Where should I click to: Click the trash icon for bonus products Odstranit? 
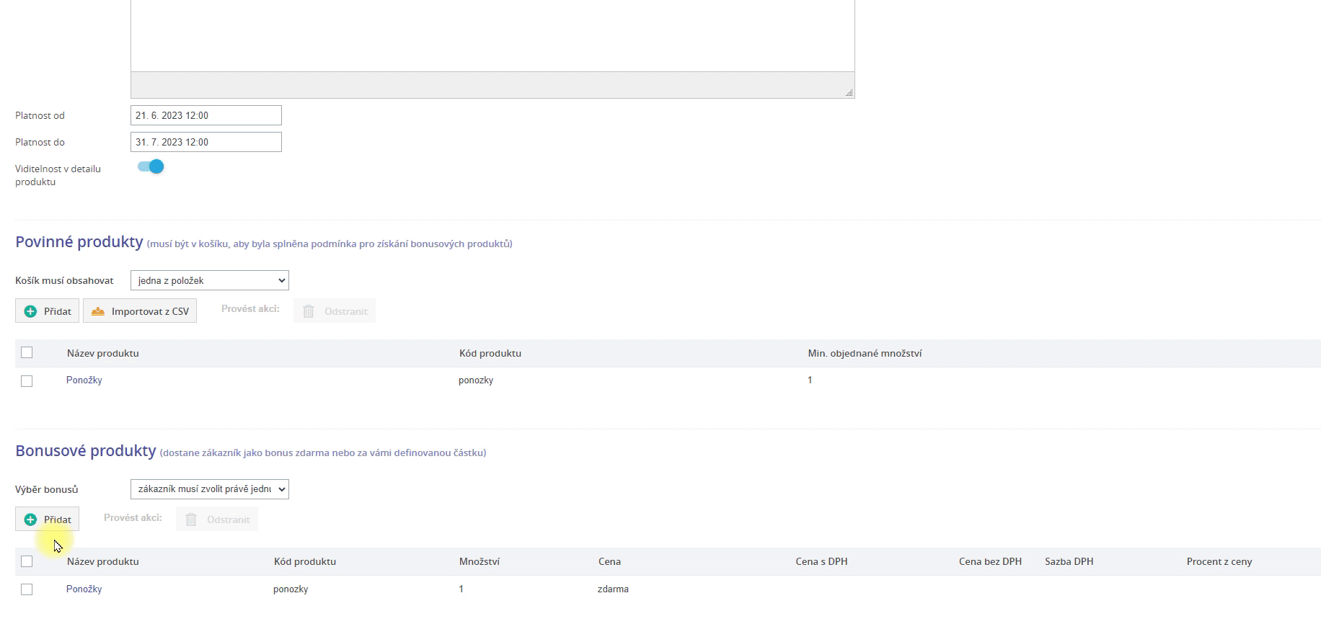pos(191,520)
